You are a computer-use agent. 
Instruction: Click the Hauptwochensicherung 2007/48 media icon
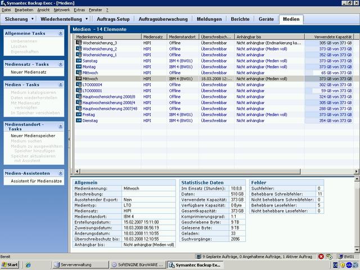[79, 109]
